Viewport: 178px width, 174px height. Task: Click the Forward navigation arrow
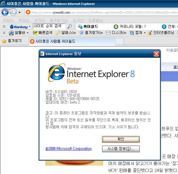[x=13, y=12]
